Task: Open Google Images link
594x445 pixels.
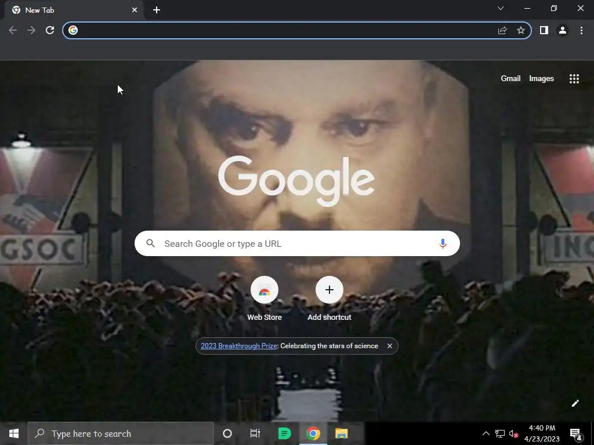Action: 541,79
